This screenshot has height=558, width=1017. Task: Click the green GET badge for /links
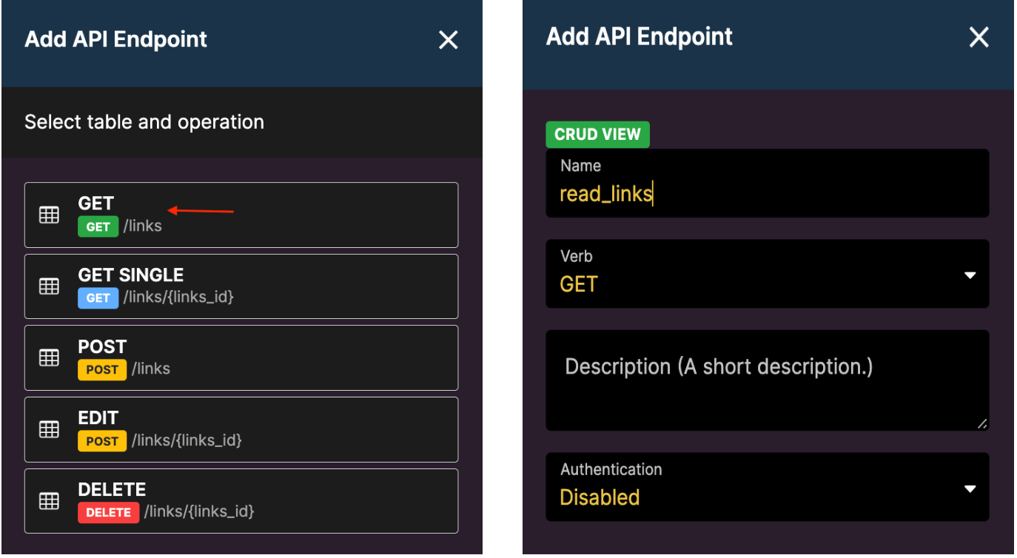pos(98,226)
